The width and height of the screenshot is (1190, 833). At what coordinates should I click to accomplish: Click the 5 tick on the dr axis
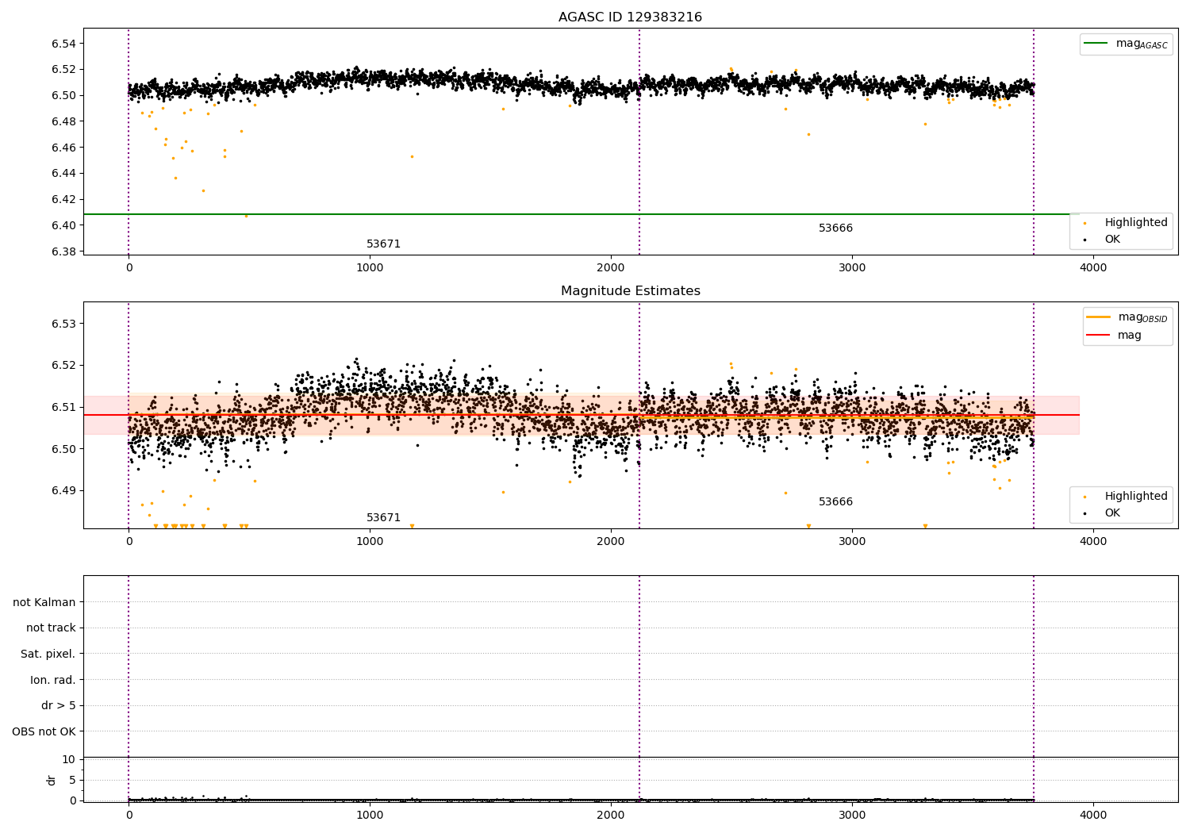pyautogui.click(x=72, y=781)
